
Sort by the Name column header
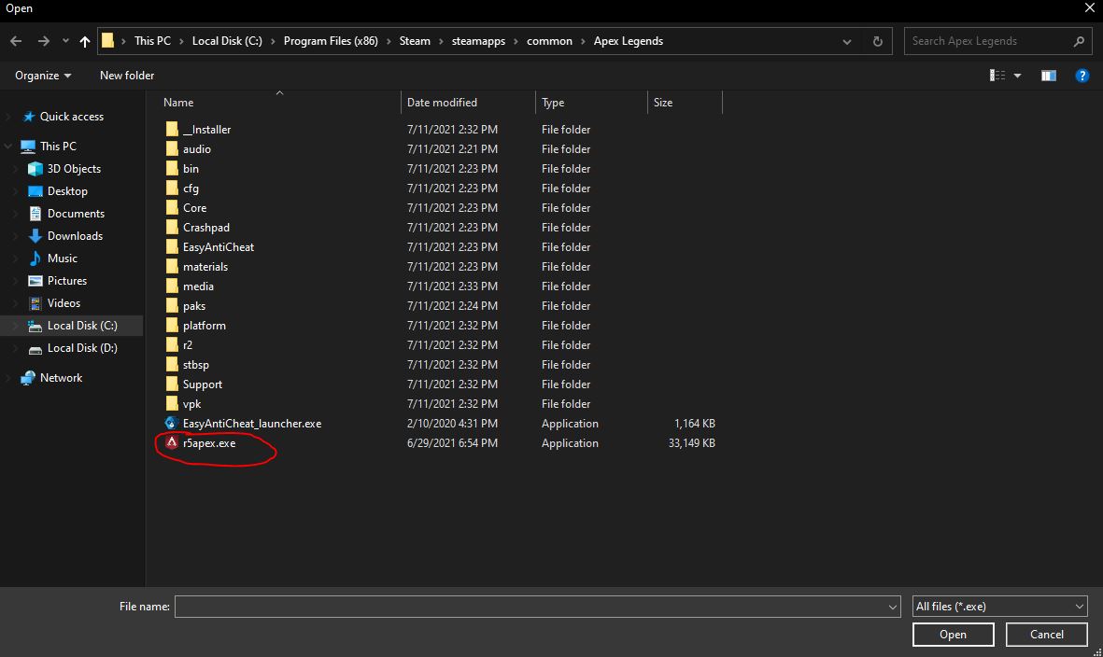tap(178, 103)
